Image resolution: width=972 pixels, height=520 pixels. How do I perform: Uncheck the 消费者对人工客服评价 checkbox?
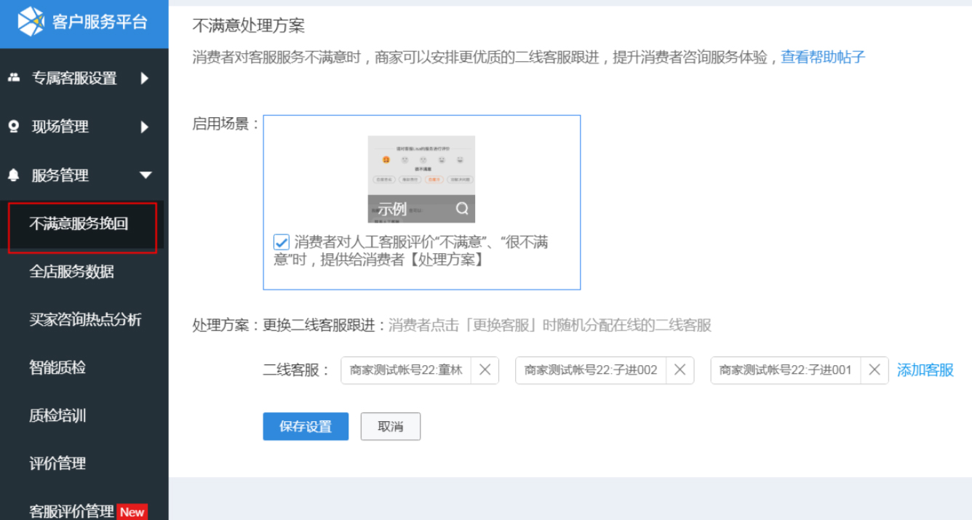tap(281, 241)
